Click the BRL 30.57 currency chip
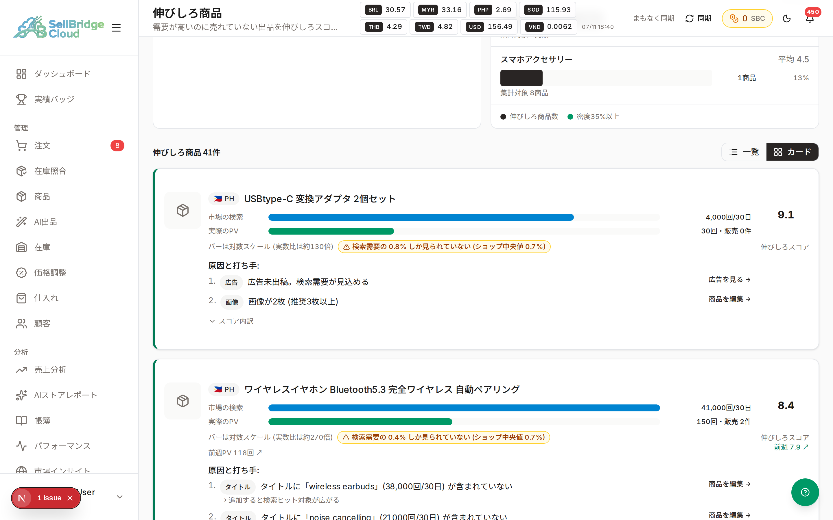Screen dimensions: 833x520 pyautogui.click(x=385, y=10)
